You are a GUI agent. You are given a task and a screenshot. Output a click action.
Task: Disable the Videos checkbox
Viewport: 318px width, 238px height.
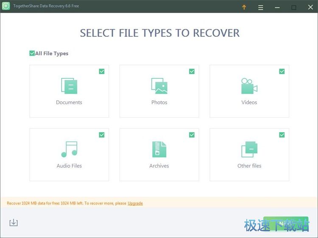282,72
